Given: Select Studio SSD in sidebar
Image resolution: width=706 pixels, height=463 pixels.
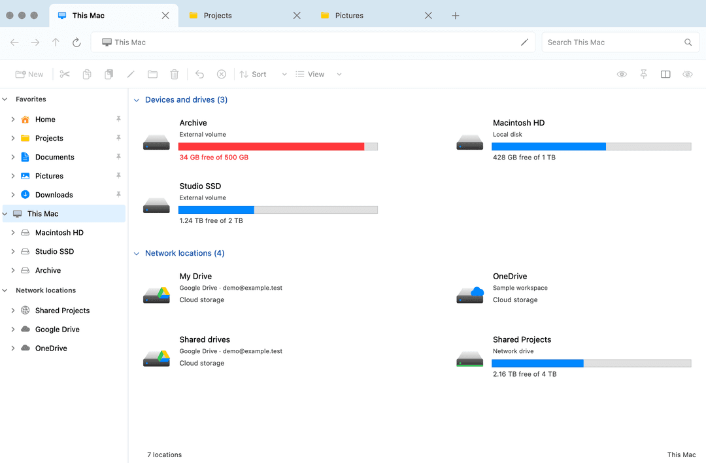Looking at the screenshot, I should tap(64, 252).
